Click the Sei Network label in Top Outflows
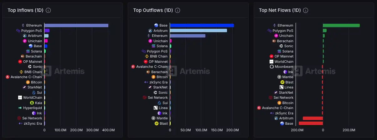The image size is (377, 140). coord(158,97)
